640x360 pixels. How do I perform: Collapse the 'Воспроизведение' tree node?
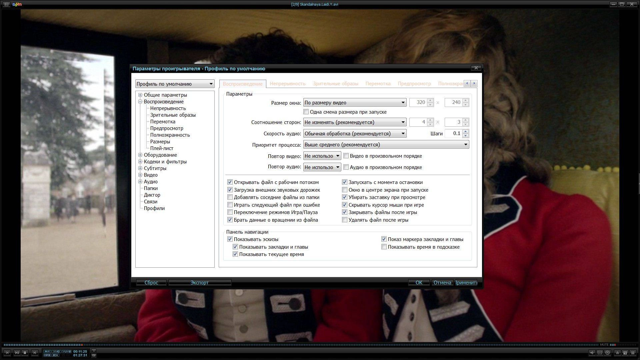tap(140, 102)
